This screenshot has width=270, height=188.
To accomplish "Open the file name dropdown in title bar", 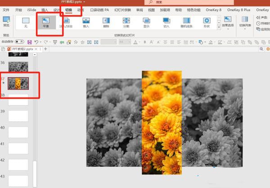I will [x=84, y=2].
